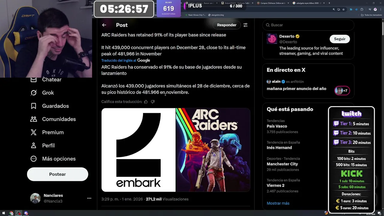
Task: Open the ARC Raiders artwork image
Action: click(213, 150)
